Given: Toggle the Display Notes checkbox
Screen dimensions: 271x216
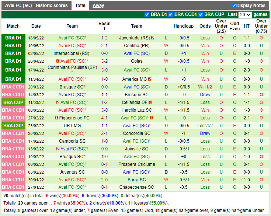Looking at the screenshot, I should 234,6.
